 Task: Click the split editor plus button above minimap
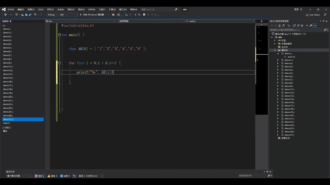tap(262, 21)
